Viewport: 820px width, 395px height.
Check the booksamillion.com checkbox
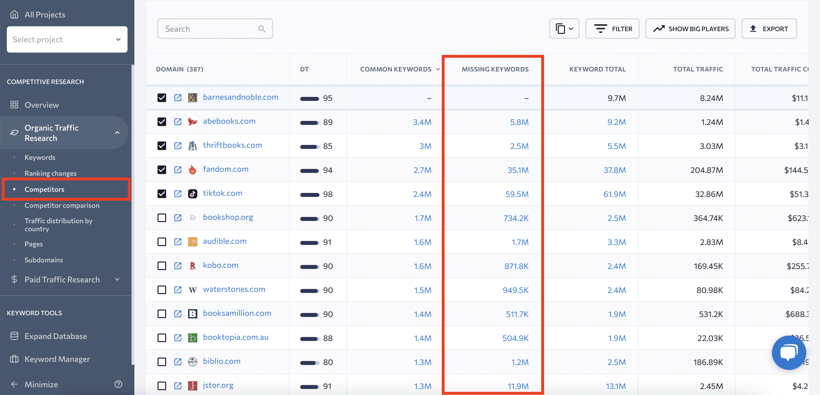pyautogui.click(x=162, y=314)
